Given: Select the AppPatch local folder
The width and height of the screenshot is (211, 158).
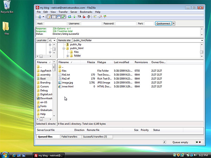Looking at the screenshot, I should point(46,71).
